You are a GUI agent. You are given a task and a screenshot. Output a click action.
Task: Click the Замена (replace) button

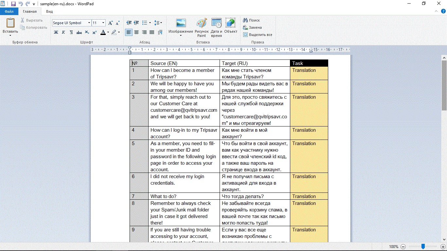tap(252, 27)
